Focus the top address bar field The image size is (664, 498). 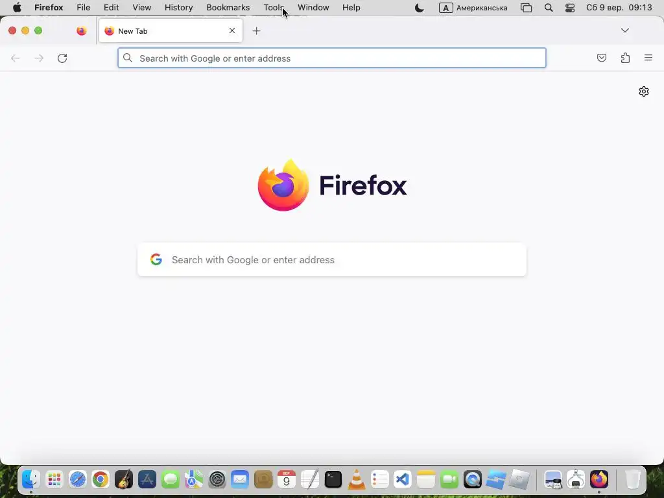tap(332, 58)
